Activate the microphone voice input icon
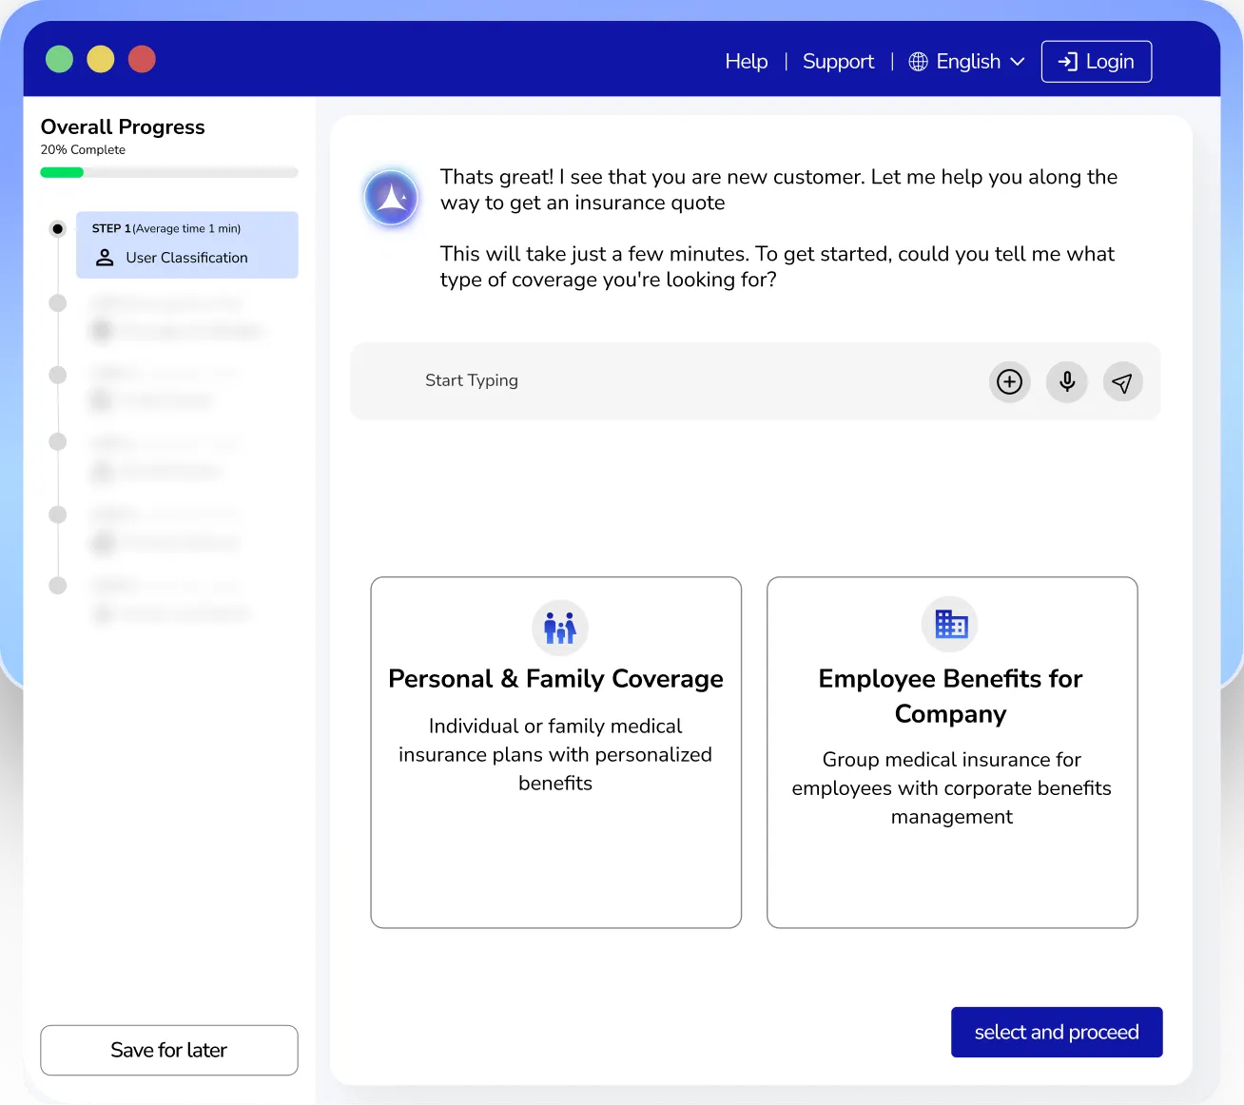 [1067, 382]
